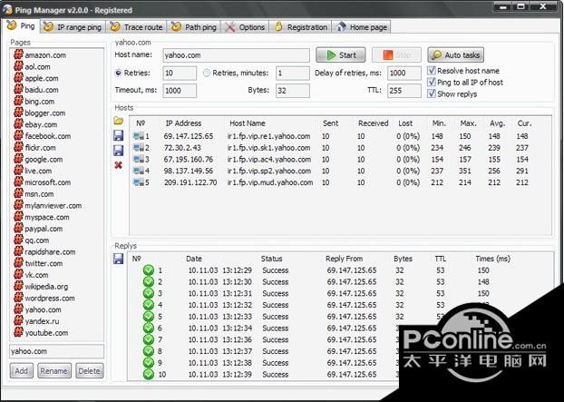Click the green check icon of reply 1
Viewport: 564px width, 402px height.
point(148,270)
